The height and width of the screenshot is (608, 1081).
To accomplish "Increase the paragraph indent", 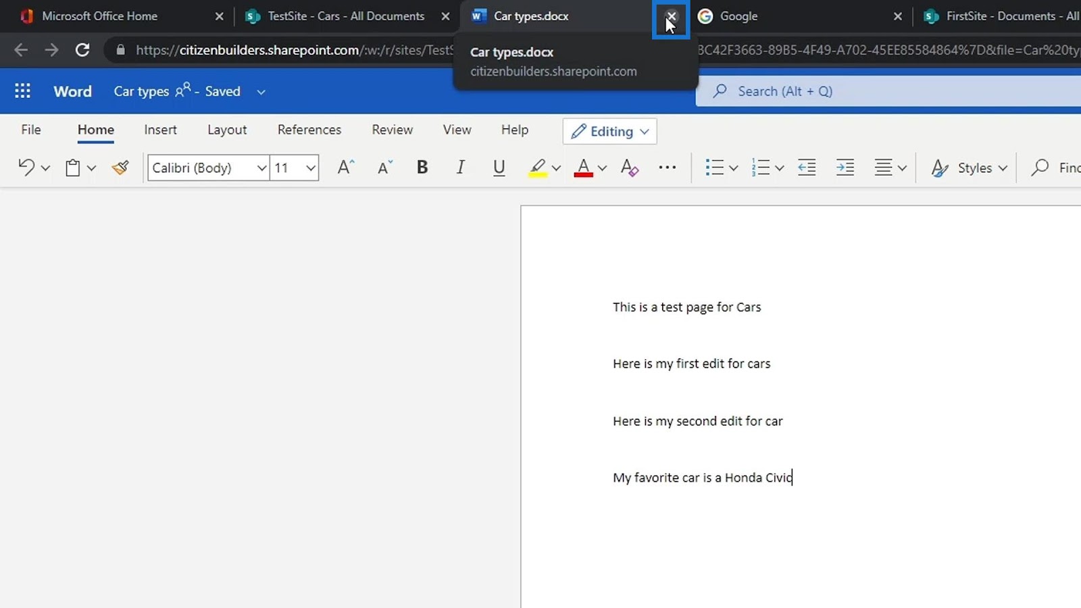I will click(x=845, y=168).
